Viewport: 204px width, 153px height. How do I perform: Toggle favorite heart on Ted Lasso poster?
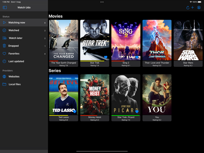75,112
